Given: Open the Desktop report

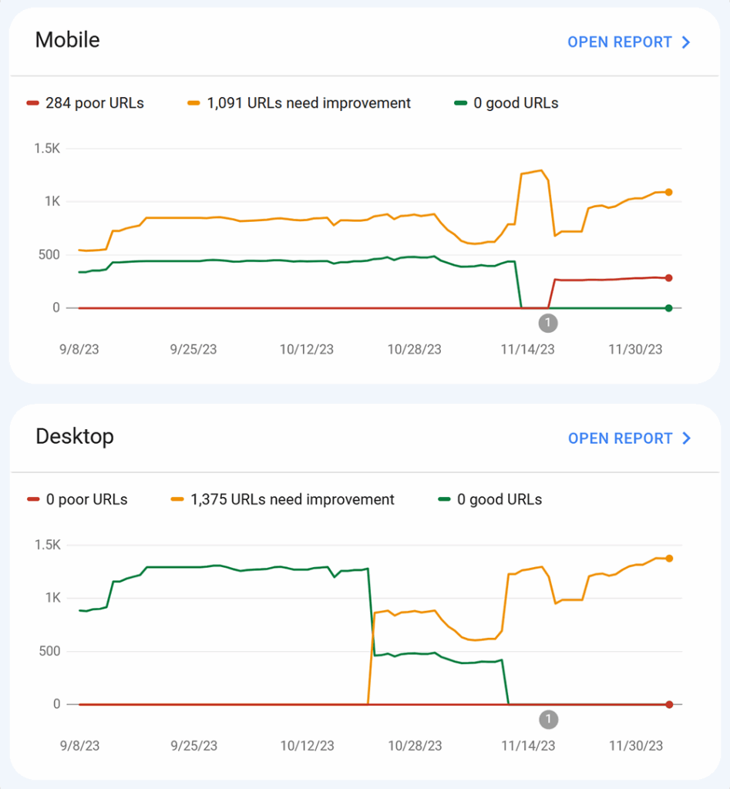Looking at the screenshot, I should tap(618, 438).
